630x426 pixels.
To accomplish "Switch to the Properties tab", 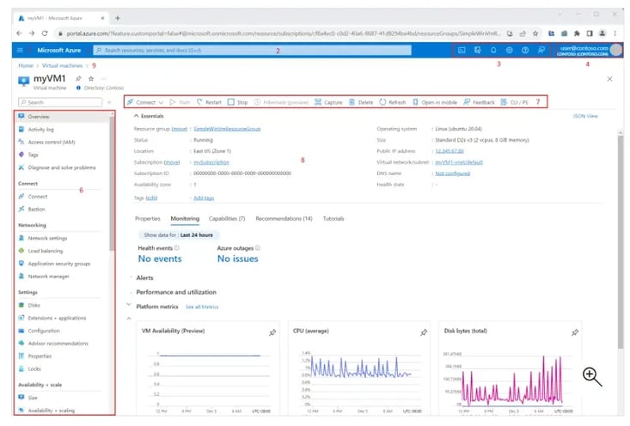I will click(x=148, y=219).
